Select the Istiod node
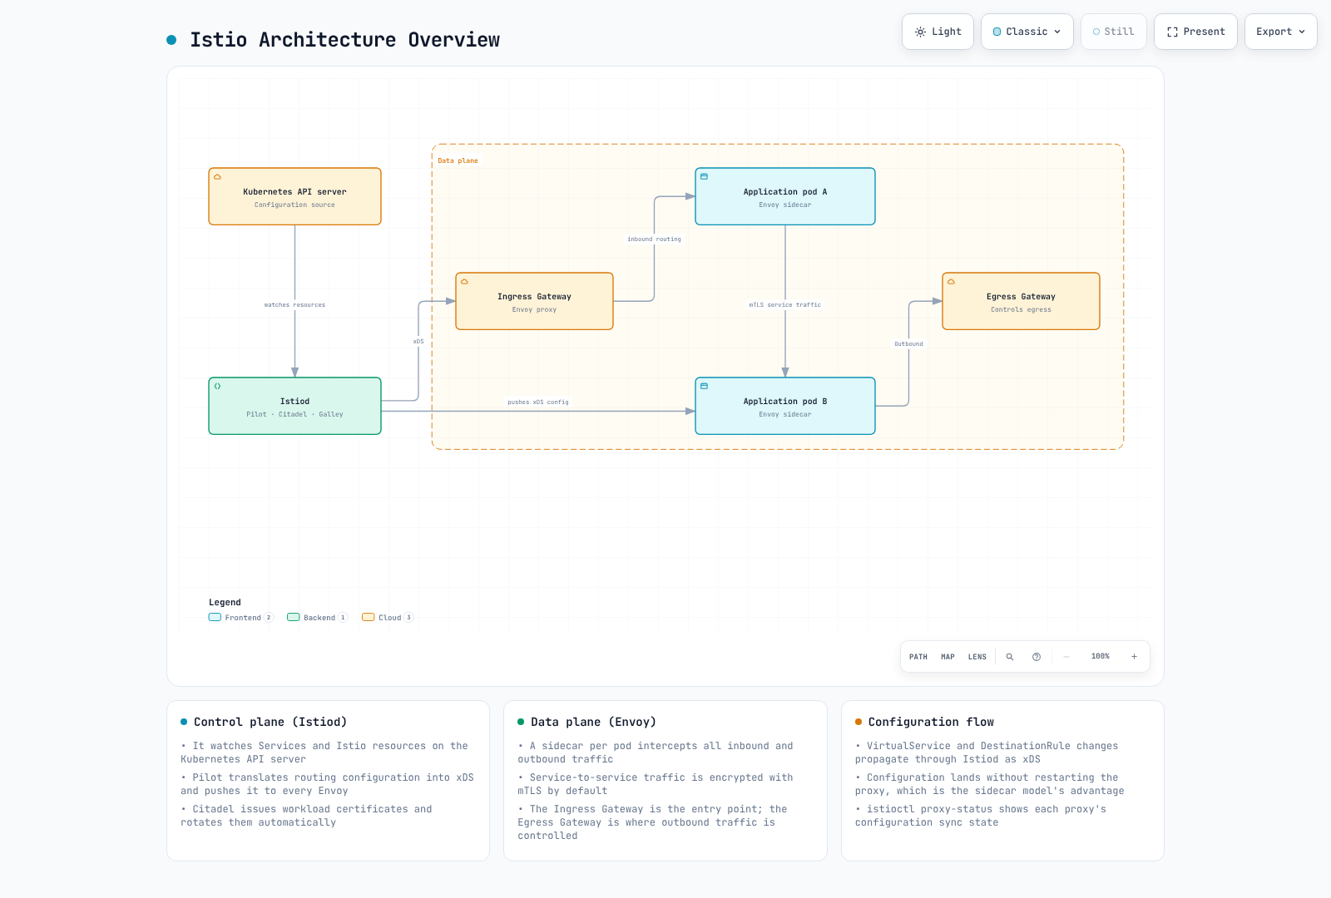1331x898 pixels. [294, 406]
